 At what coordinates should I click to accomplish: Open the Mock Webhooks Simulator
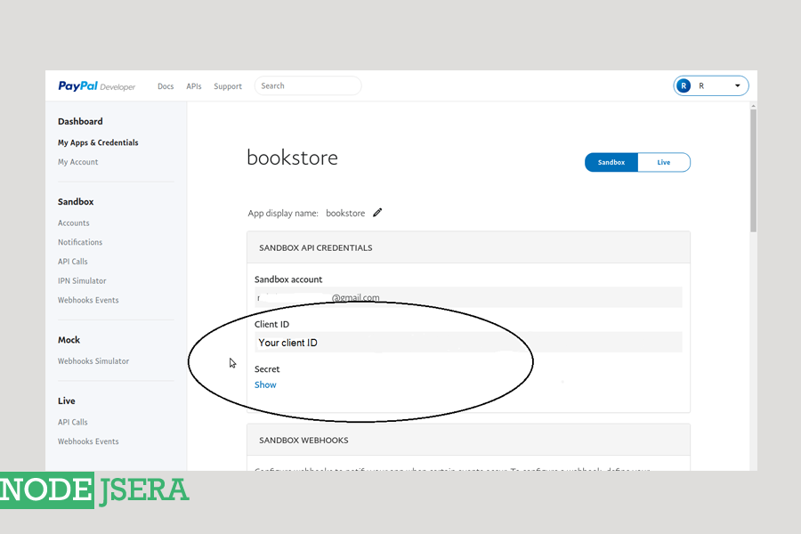(93, 361)
